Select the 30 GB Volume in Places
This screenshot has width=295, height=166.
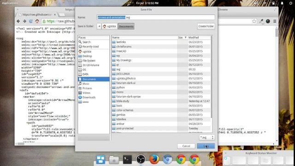(94, 65)
